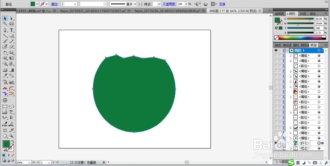The image size is (330, 166).
Task: Select the Mesh tool
Action: pos(5,70)
